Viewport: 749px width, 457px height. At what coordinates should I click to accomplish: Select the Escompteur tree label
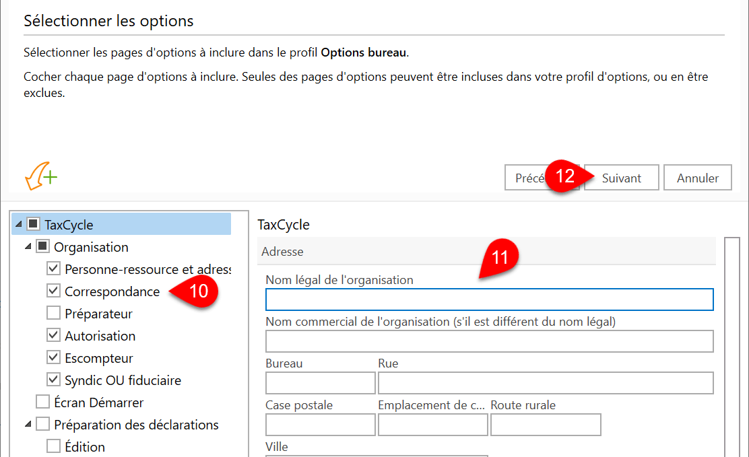coord(99,358)
